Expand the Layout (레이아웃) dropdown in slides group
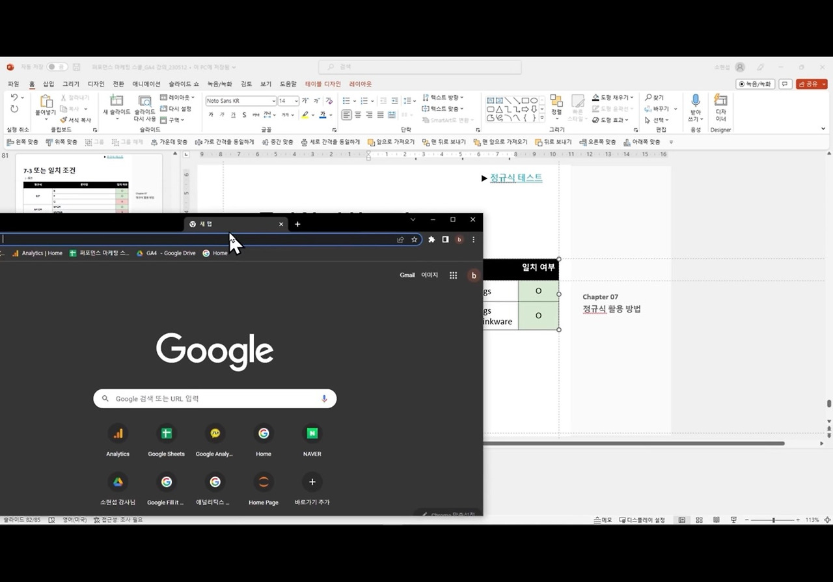 [x=177, y=98]
